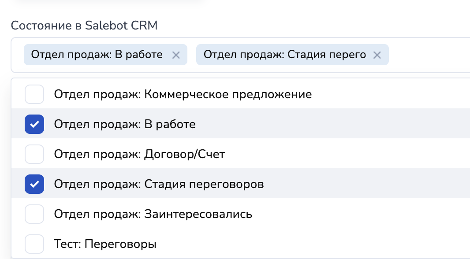
Task: Click the 'Отдел продаж: Стадия перего' chip label
Action: click(x=285, y=55)
